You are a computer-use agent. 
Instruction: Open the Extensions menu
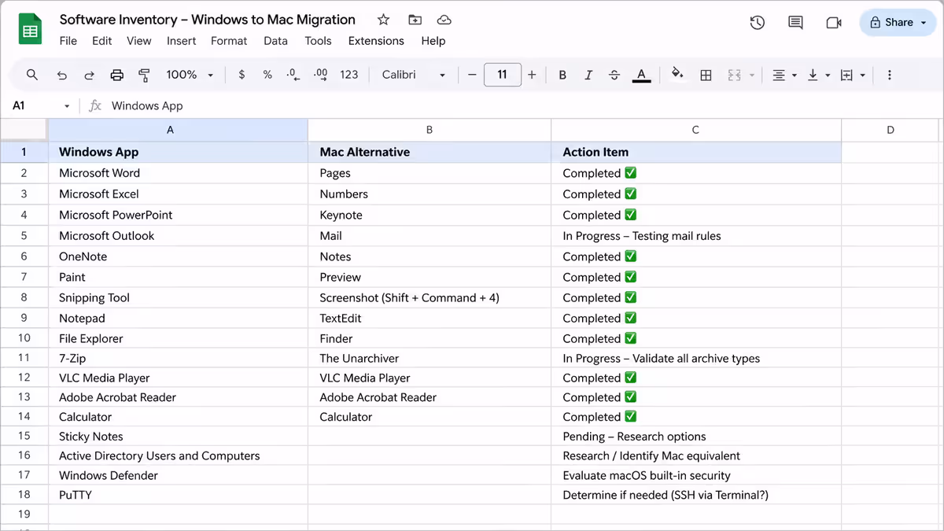376,41
